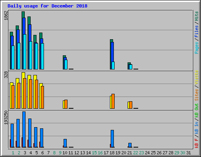Viewport: 201px width, 157px height.
Task: Click the orange sites bar for day 18
Action: [113, 101]
